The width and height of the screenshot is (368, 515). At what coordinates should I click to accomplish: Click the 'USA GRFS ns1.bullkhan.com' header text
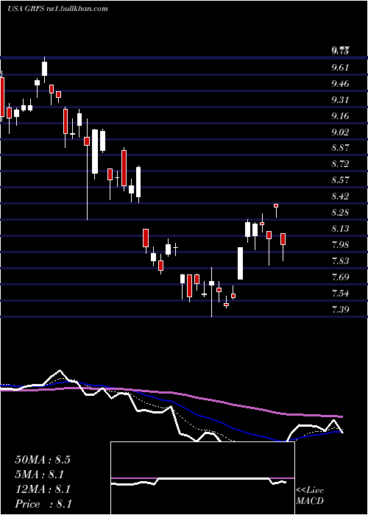[58, 9]
